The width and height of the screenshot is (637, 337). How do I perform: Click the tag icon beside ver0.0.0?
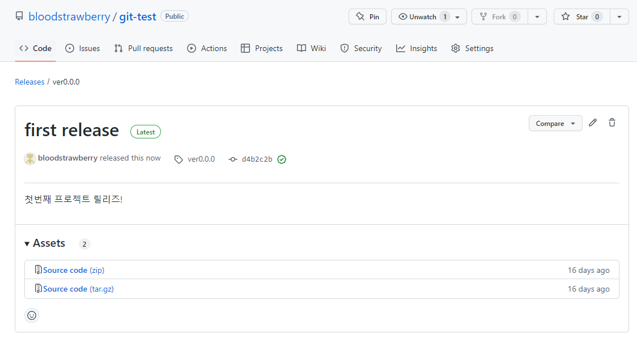[x=179, y=159]
